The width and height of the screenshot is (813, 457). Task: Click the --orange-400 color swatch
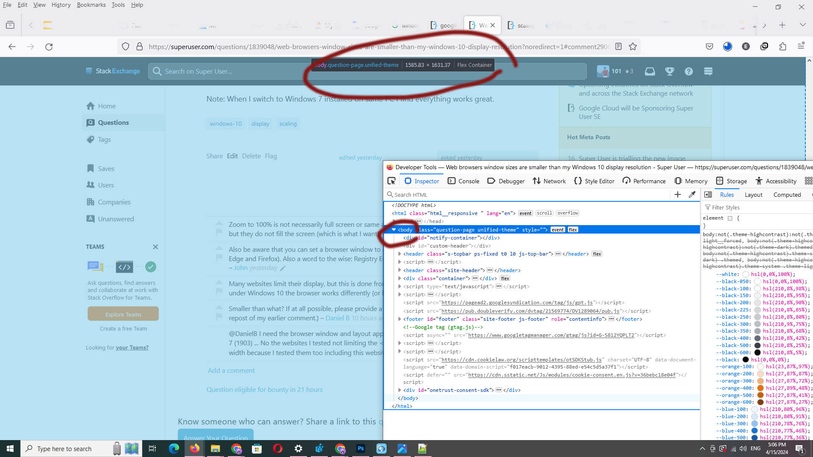pos(760,388)
